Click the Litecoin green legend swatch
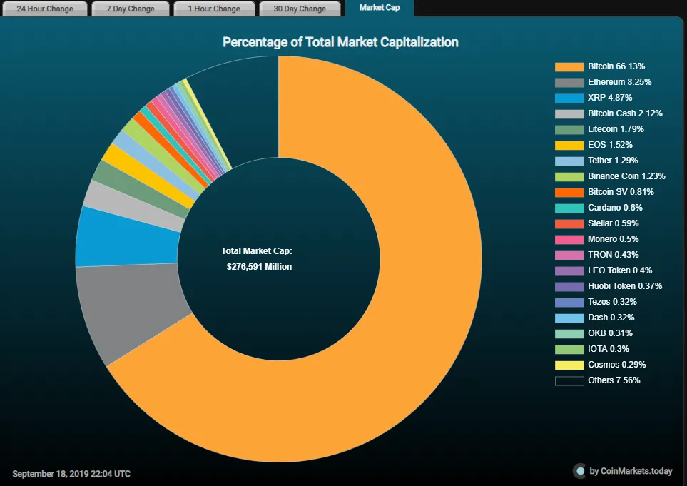 569,130
